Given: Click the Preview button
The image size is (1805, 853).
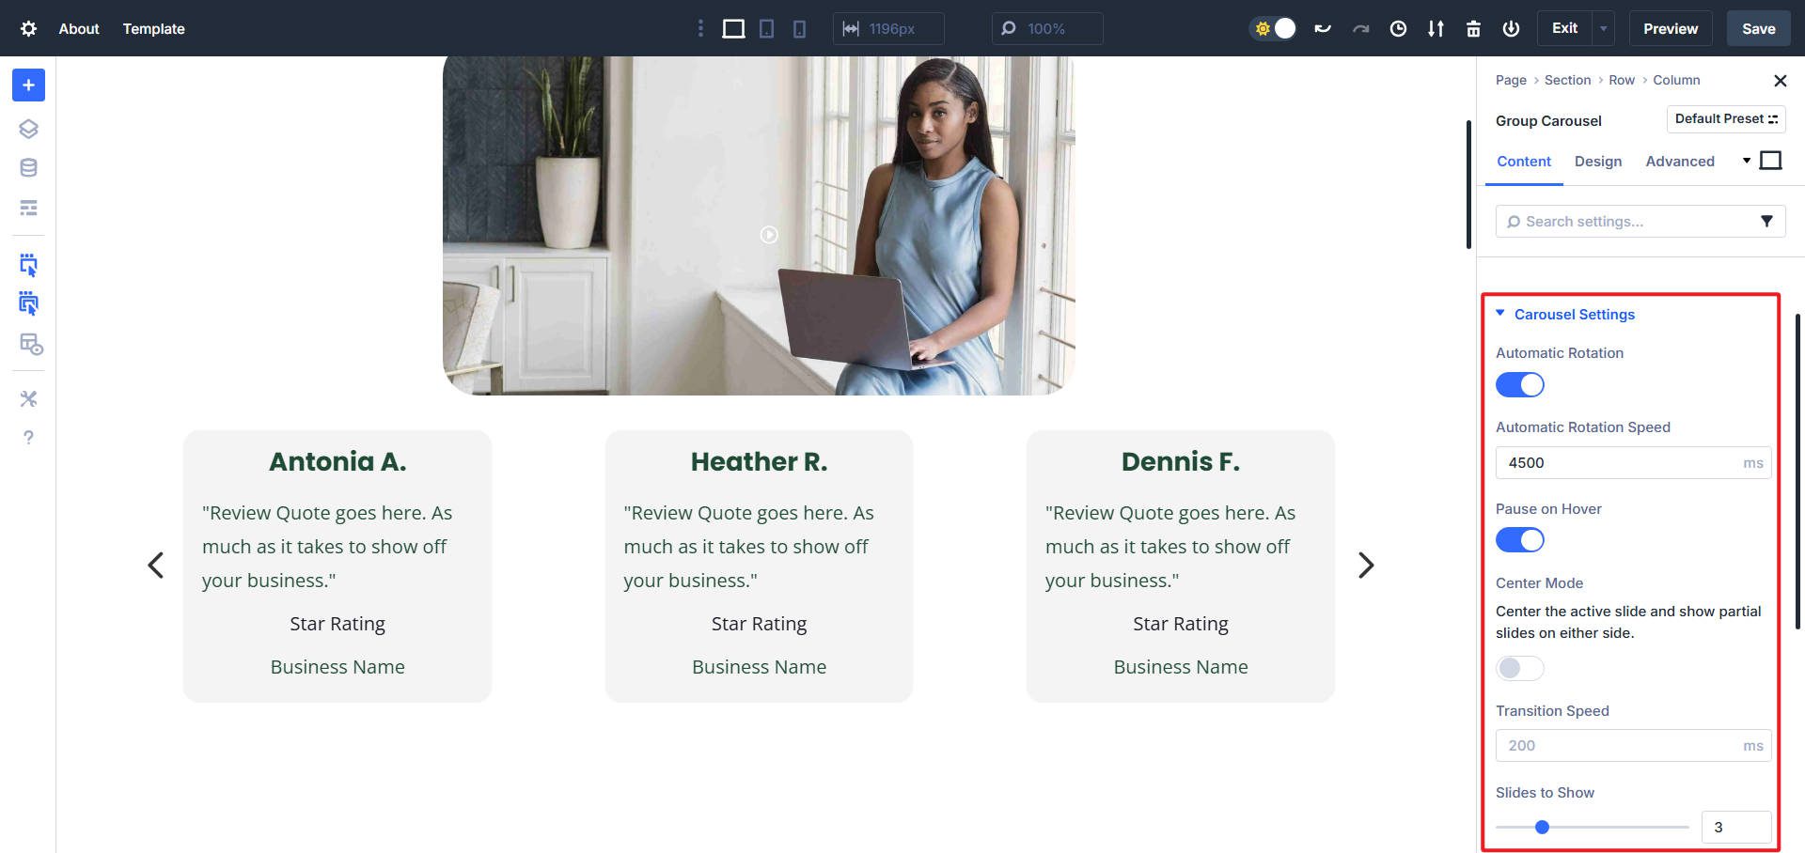Looking at the screenshot, I should click(x=1670, y=29).
